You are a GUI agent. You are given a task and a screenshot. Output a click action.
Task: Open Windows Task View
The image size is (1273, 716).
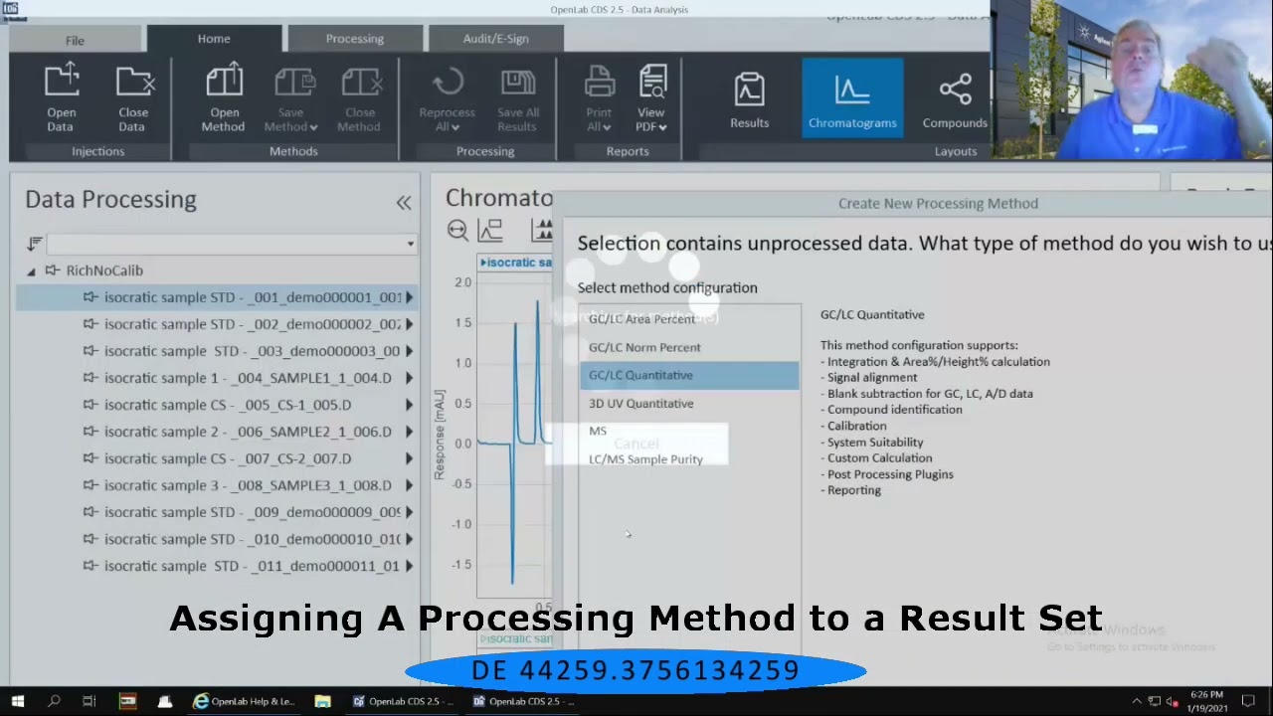pyautogui.click(x=90, y=701)
